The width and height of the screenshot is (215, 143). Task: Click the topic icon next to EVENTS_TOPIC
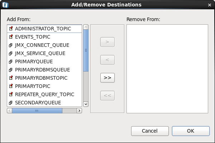click(11, 37)
